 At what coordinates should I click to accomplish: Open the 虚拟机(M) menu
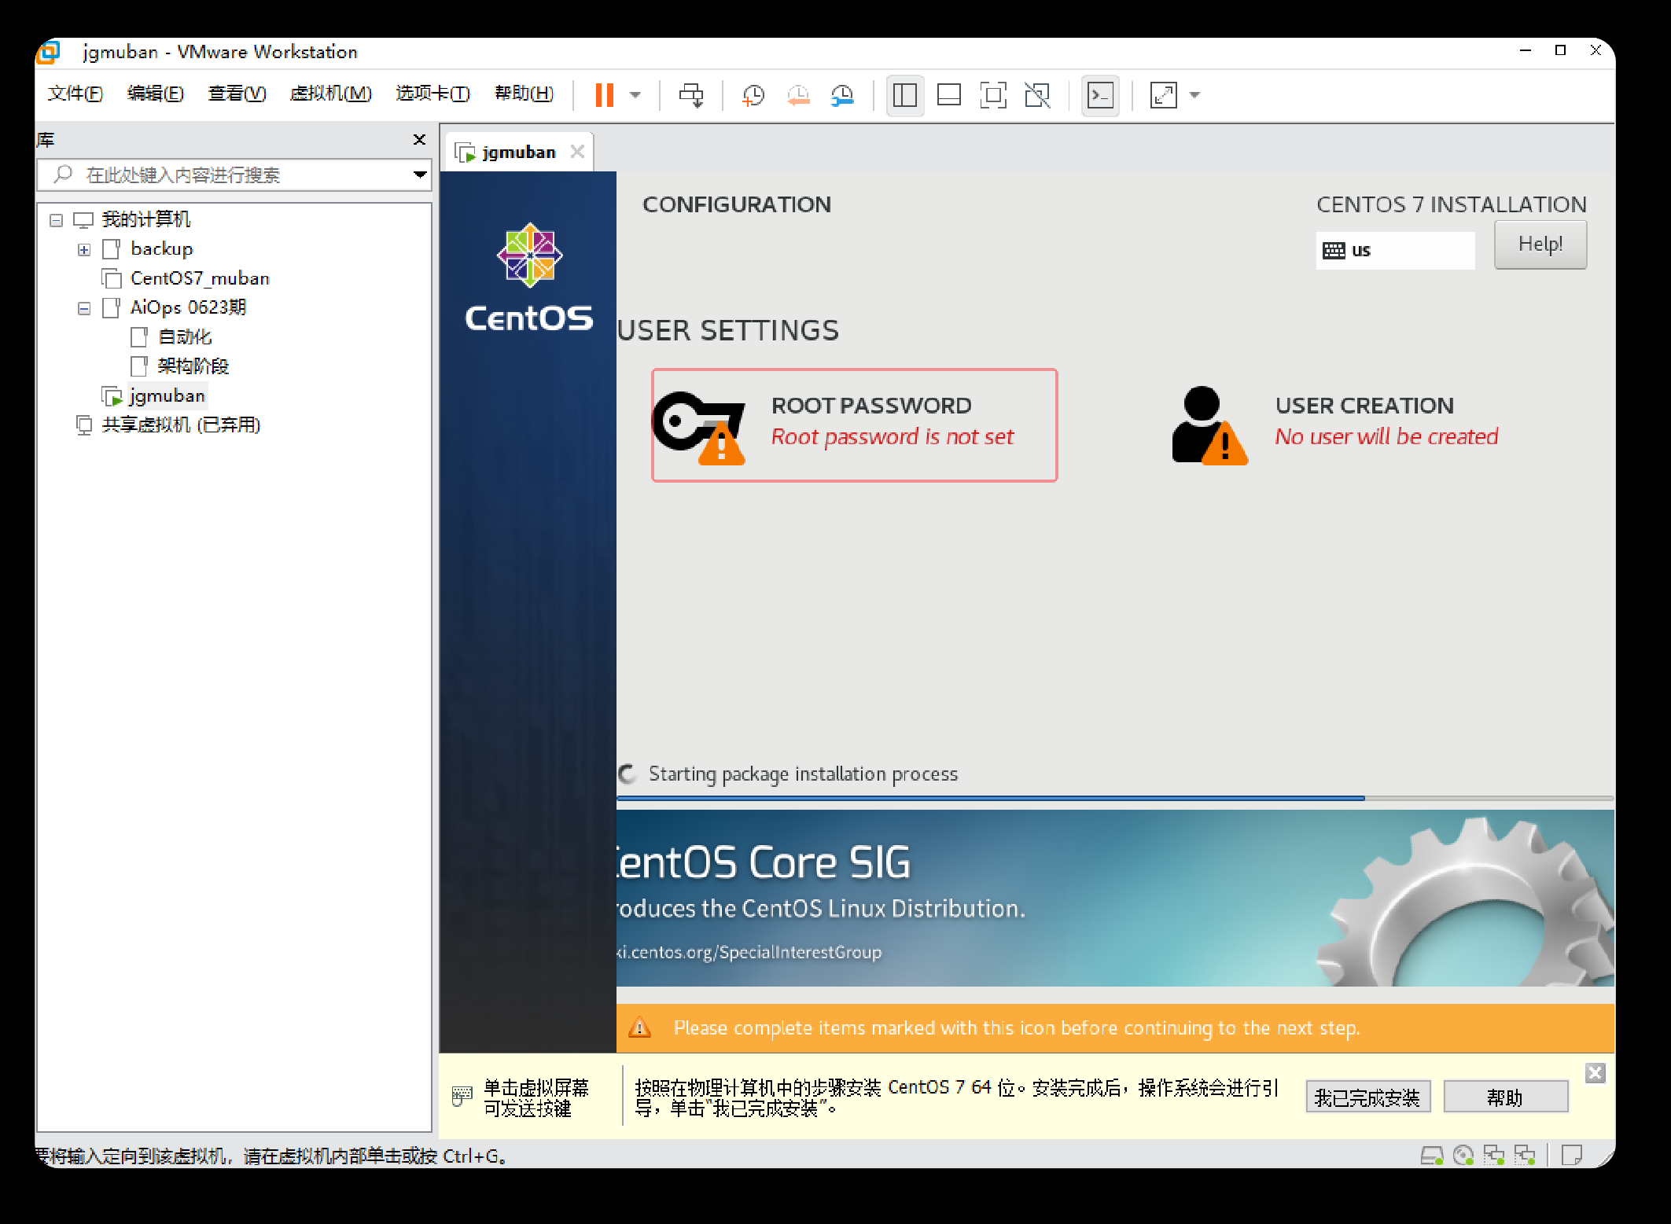pyautogui.click(x=330, y=94)
